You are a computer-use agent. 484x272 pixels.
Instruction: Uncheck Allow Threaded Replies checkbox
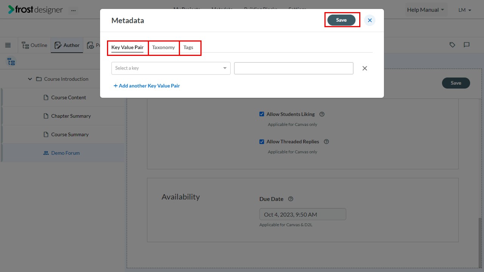[x=262, y=142]
